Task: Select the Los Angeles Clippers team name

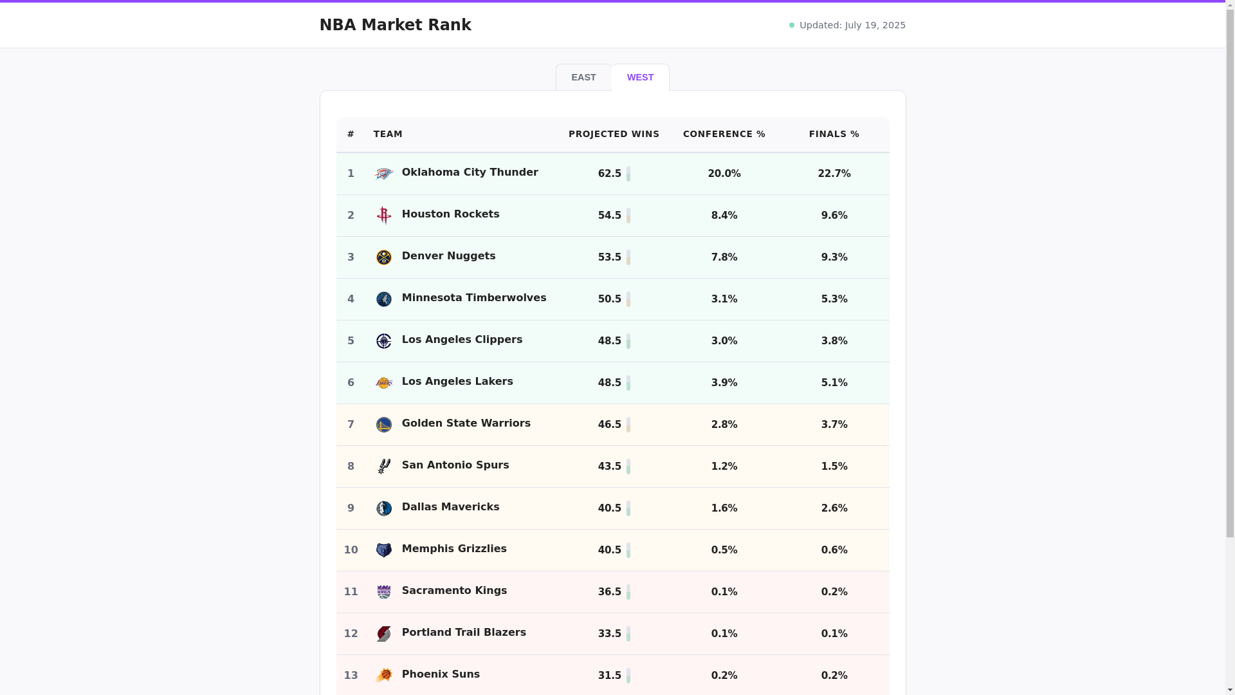Action: 462,340
